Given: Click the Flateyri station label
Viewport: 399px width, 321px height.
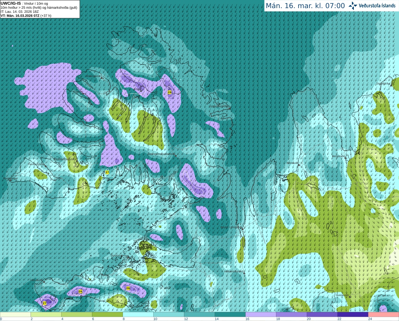Looking at the screenshot, I should pos(78,92).
